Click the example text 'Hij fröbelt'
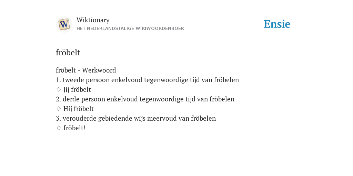The width and height of the screenshot is (353, 176). point(79,109)
